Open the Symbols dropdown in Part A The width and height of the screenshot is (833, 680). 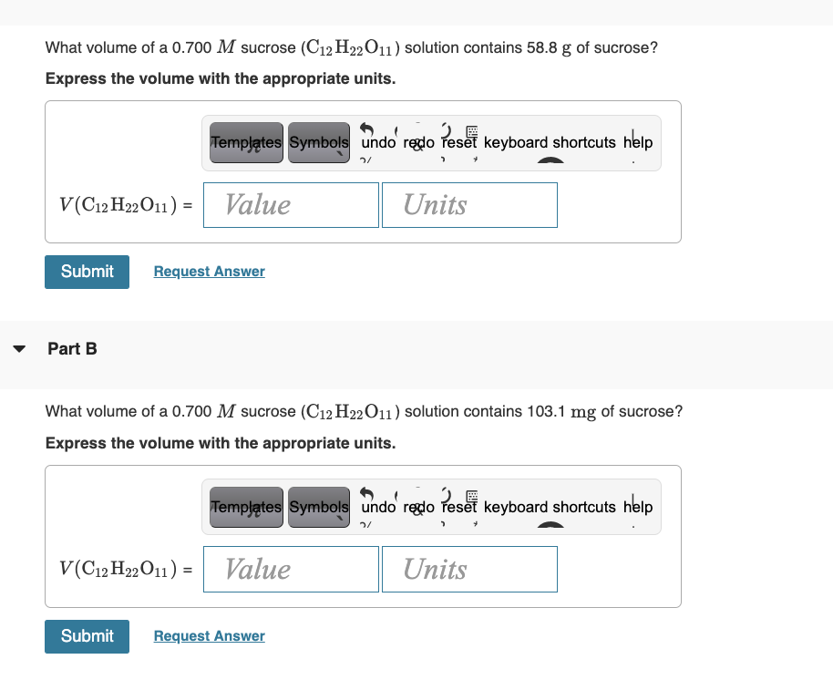click(318, 142)
